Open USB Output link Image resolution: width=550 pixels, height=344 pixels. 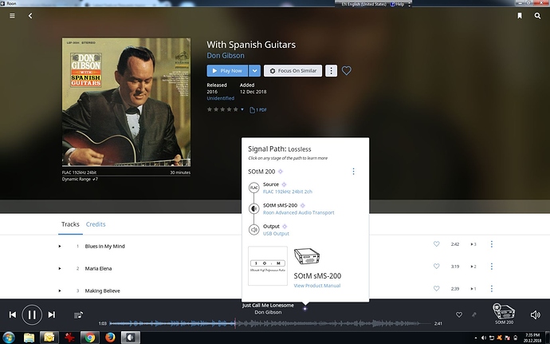coord(276,234)
